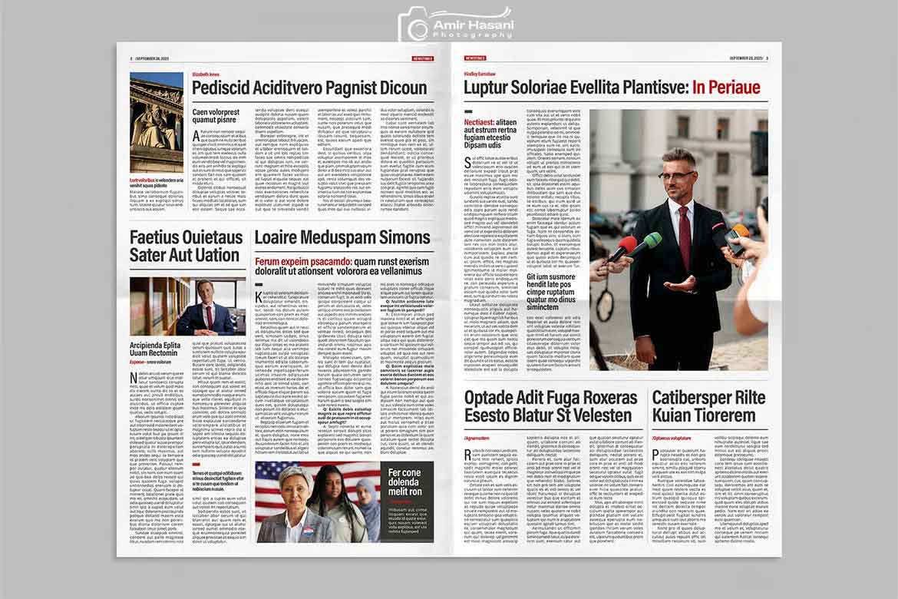Click the red section tag on right page header

pyautogui.click(x=475, y=58)
